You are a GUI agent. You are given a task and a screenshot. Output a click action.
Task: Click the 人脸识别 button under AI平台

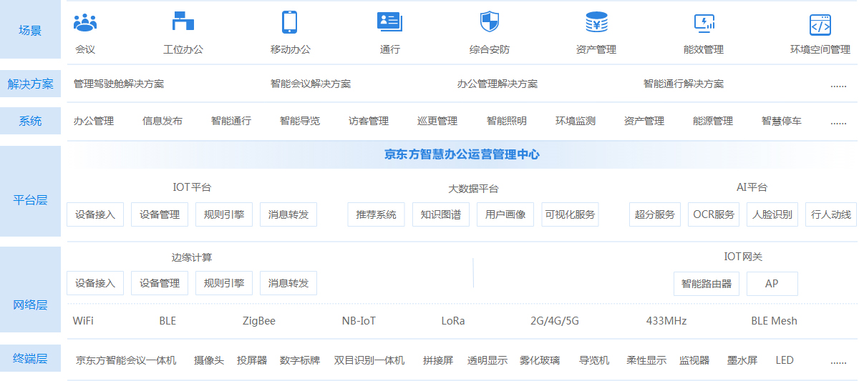coord(772,214)
